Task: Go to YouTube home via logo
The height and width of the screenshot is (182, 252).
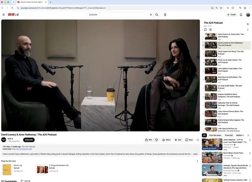Action: pos(13,15)
